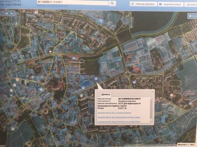Click the popup vertical scrollbar thumb

[x=151, y=109]
